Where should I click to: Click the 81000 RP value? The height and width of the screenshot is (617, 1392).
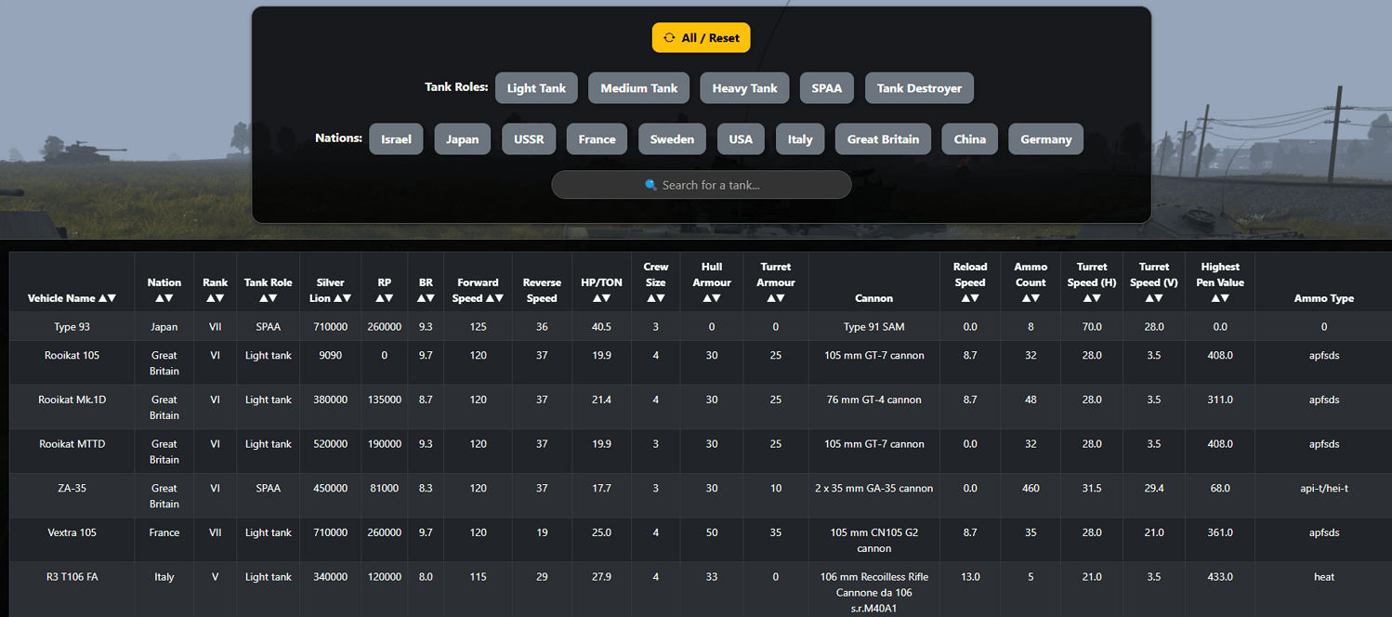(x=384, y=488)
